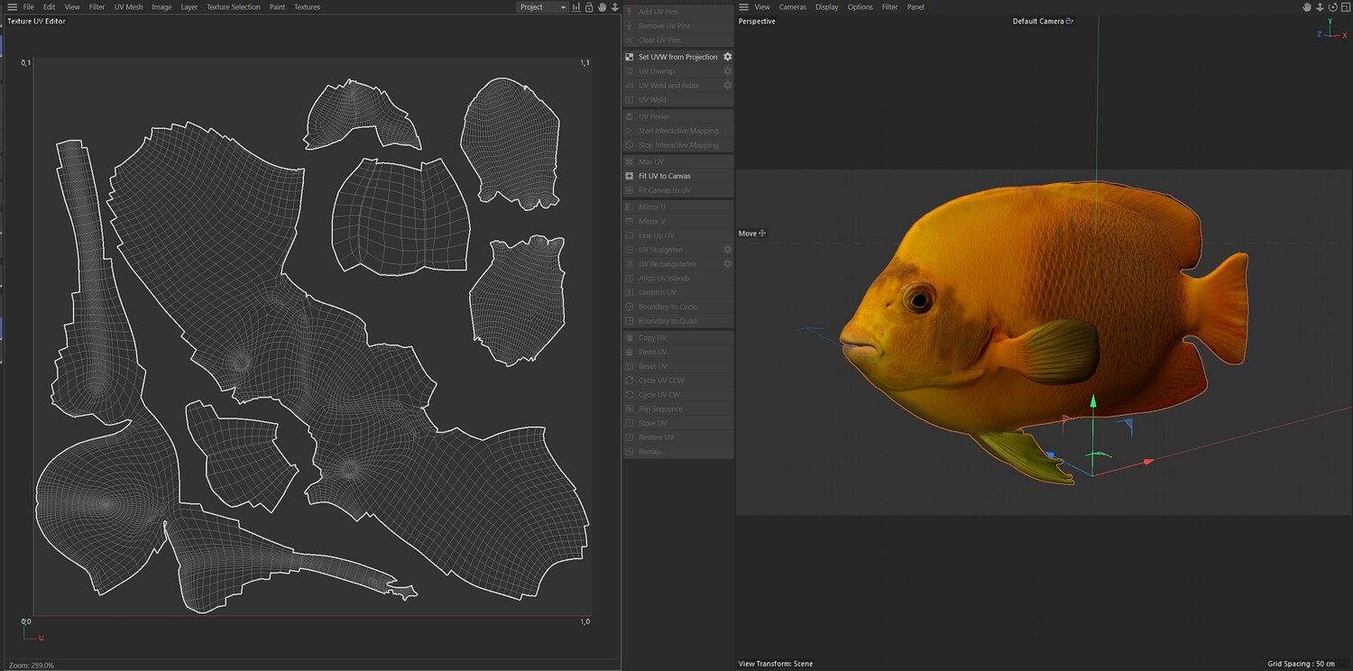
Task: Click the Clear UV Pins command
Action: (678, 41)
